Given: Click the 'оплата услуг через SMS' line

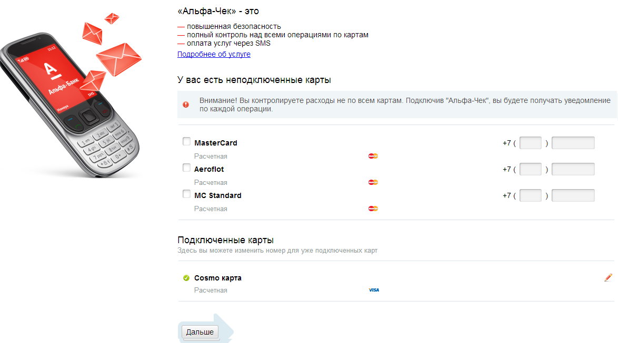Looking at the screenshot, I should point(228,43).
